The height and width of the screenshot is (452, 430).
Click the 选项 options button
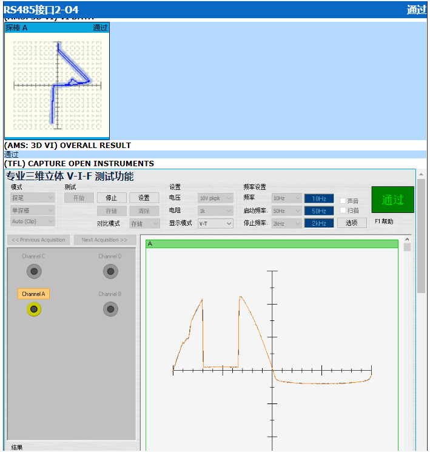pyautogui.click(x=352, y=223)
